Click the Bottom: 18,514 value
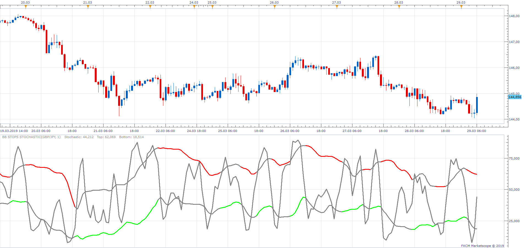This screenshot has width=524, height=248. coord(131,137)
